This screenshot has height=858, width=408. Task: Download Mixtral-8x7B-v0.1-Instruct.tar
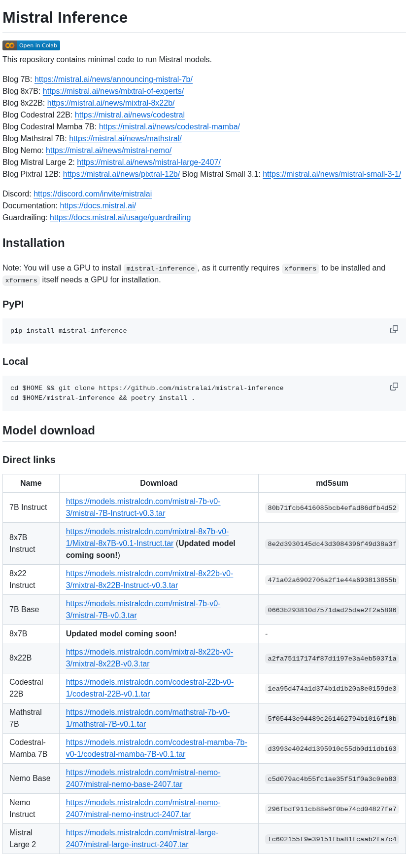pos(147,537)
